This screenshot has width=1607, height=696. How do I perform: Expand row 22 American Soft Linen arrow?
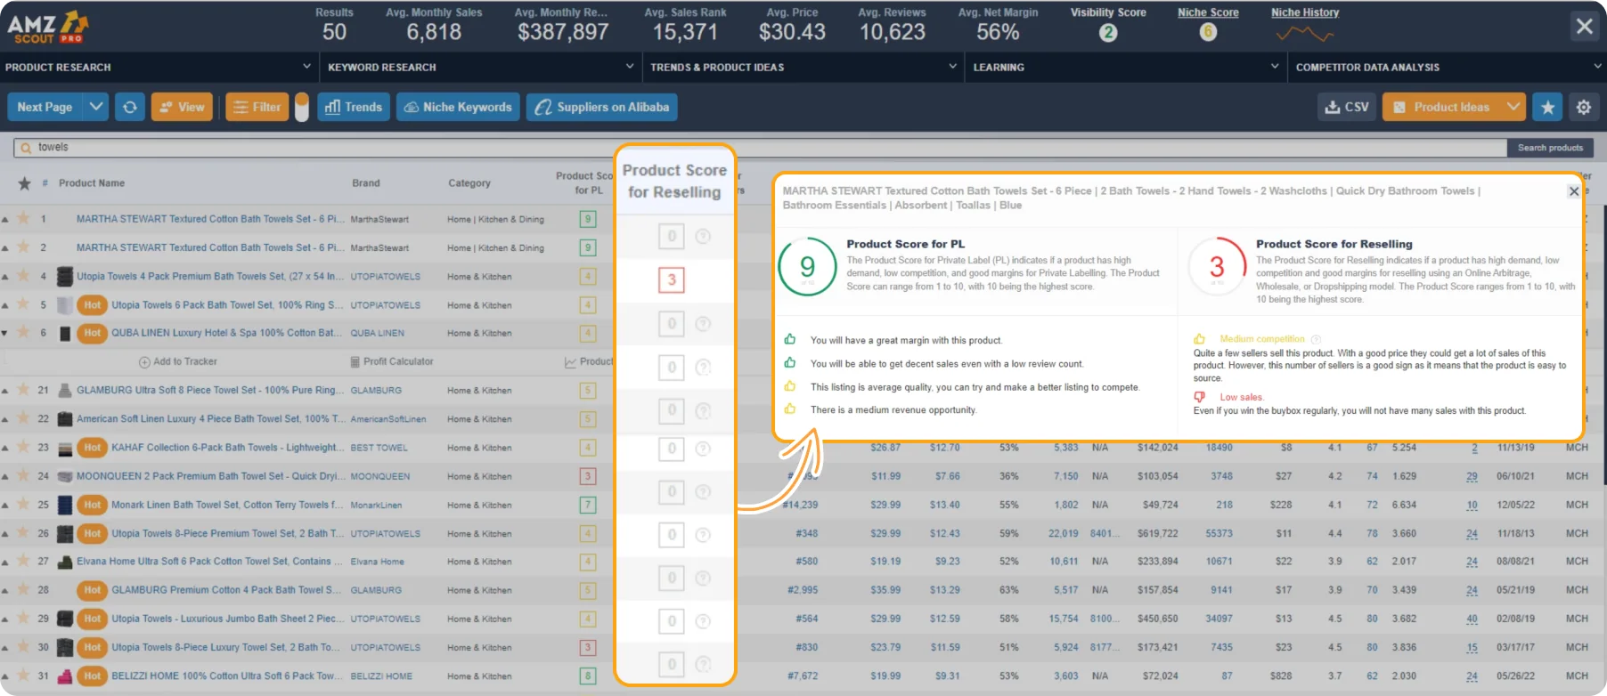5,419
